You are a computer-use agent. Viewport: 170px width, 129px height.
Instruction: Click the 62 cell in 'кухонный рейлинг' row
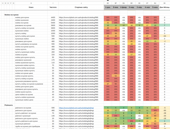tap(155, 124)
